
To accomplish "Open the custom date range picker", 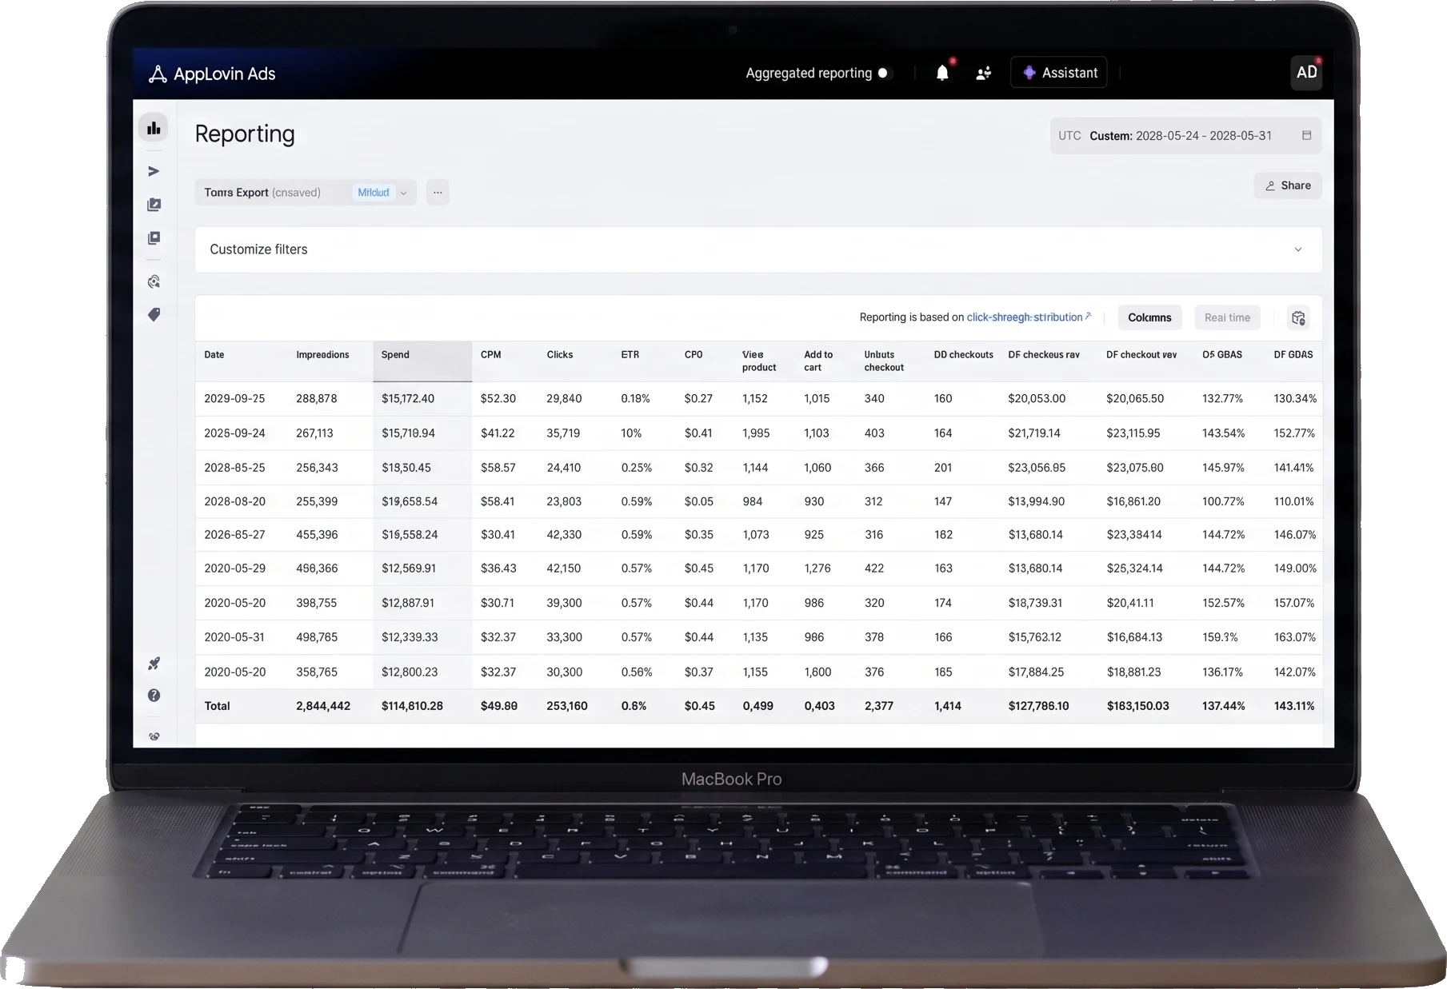I will pyautogui.click(x=1185, y=136).
